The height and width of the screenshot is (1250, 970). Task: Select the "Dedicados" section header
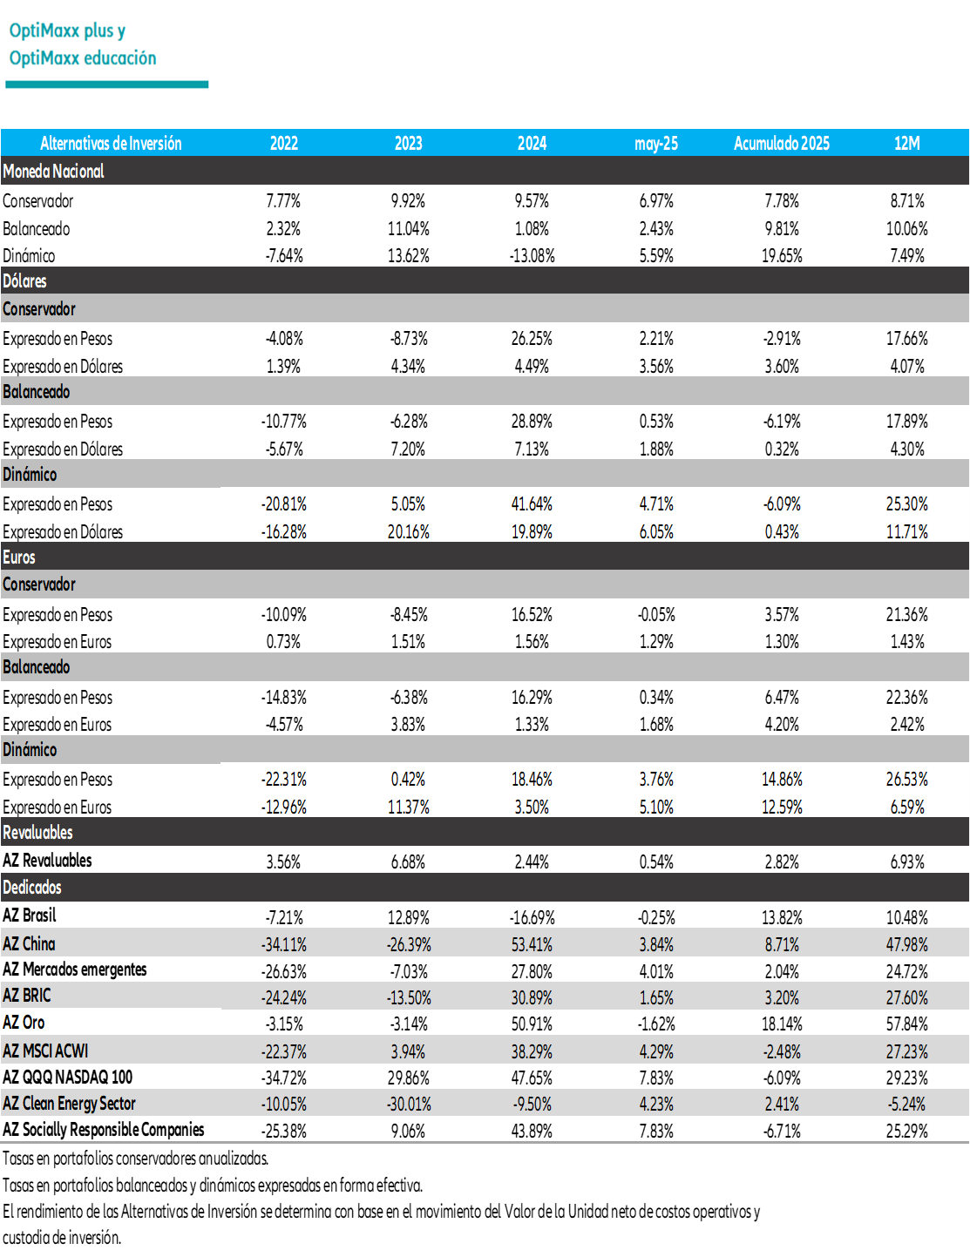click(x=485, y=887)
